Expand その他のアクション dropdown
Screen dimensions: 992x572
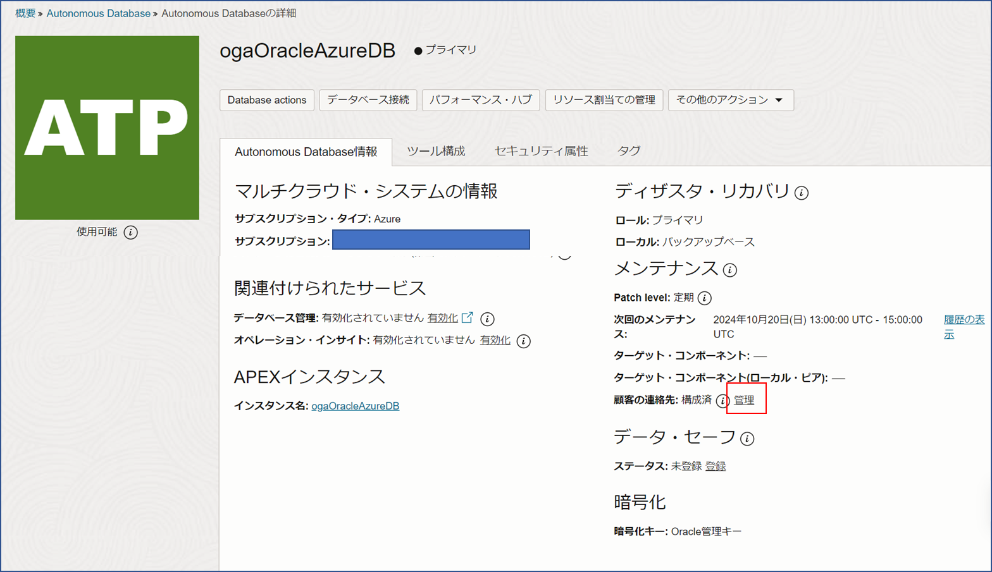[731, 100]
